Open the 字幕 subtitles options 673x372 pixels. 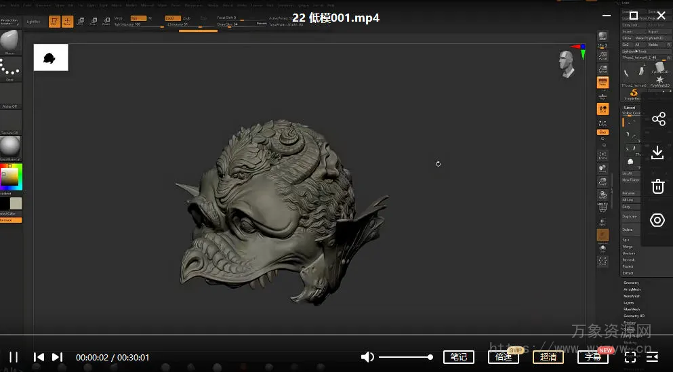[x=593, y=357]
